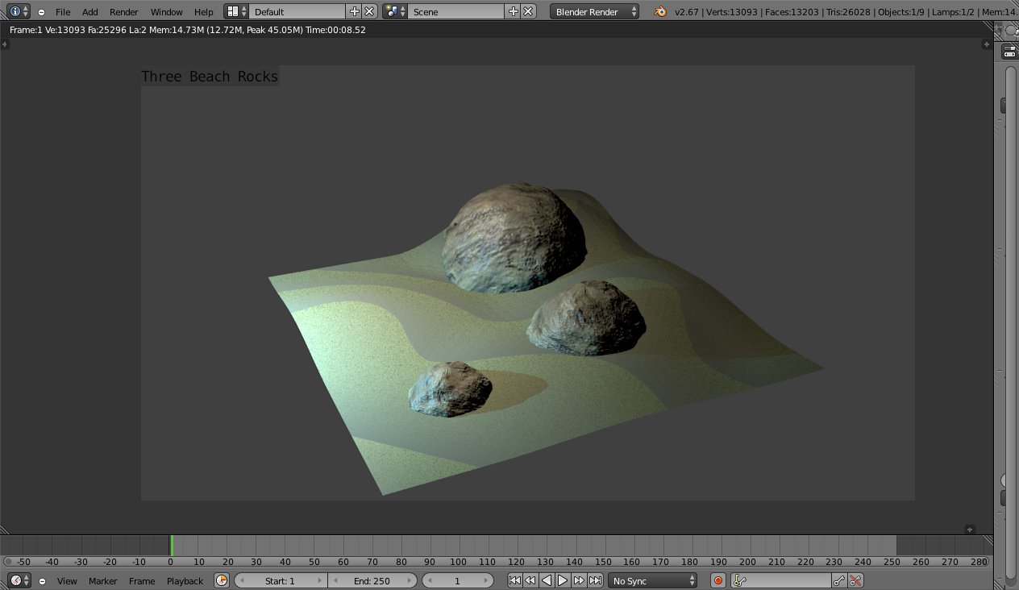Open the Add menu
Screen dimensions: 1019x590
click(90, 12)
